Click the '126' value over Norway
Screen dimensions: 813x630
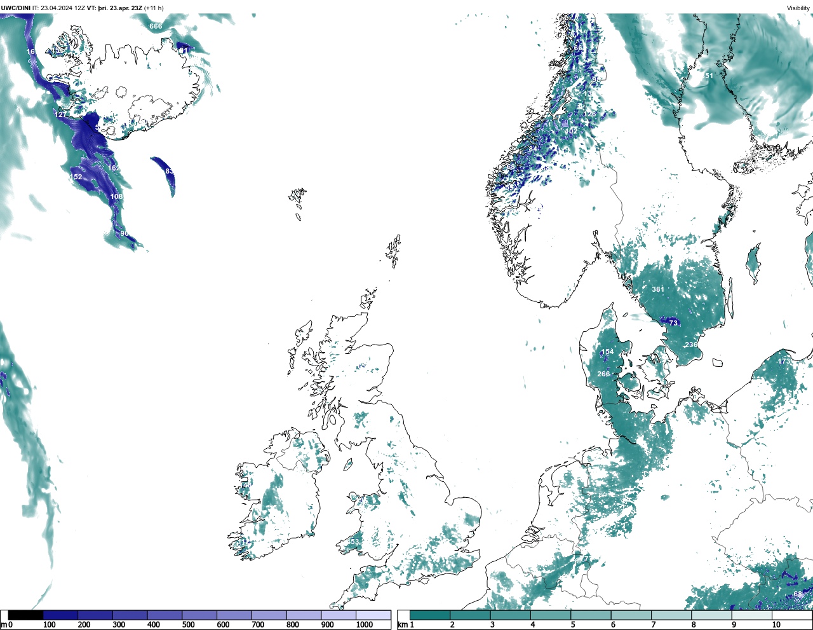590,114
